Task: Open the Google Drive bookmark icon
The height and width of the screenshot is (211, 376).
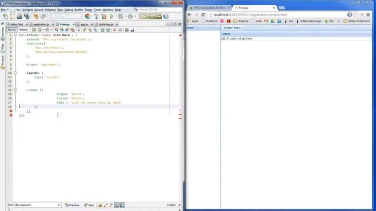Action: coord(273,21)
